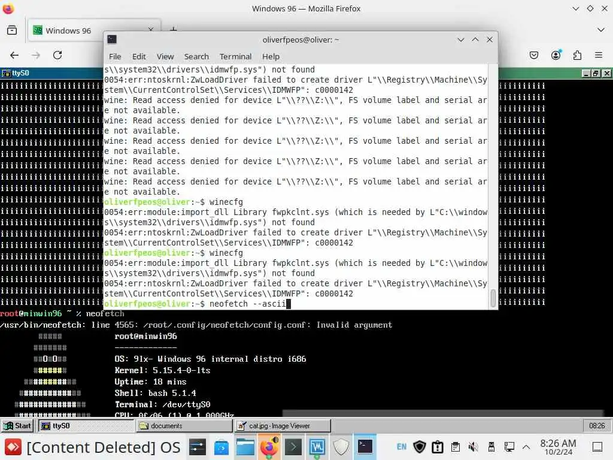The height and width of the screenshot is (460, 613).
Task: Open the Terminal menu
Action: point(235,56)
